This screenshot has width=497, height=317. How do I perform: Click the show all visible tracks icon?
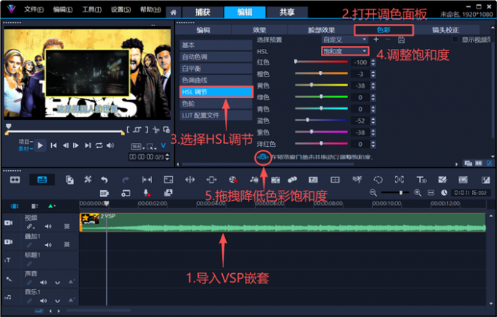click(15, 206)
